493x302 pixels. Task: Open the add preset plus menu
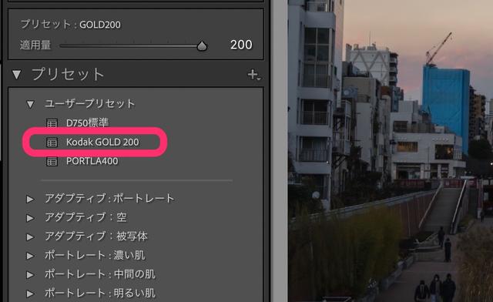pos(253,75)
